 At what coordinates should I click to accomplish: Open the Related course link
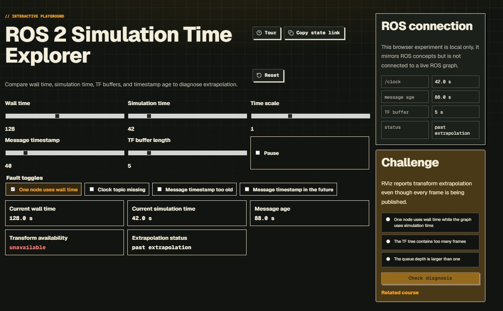pyautogui.click(x=400, y=293)
